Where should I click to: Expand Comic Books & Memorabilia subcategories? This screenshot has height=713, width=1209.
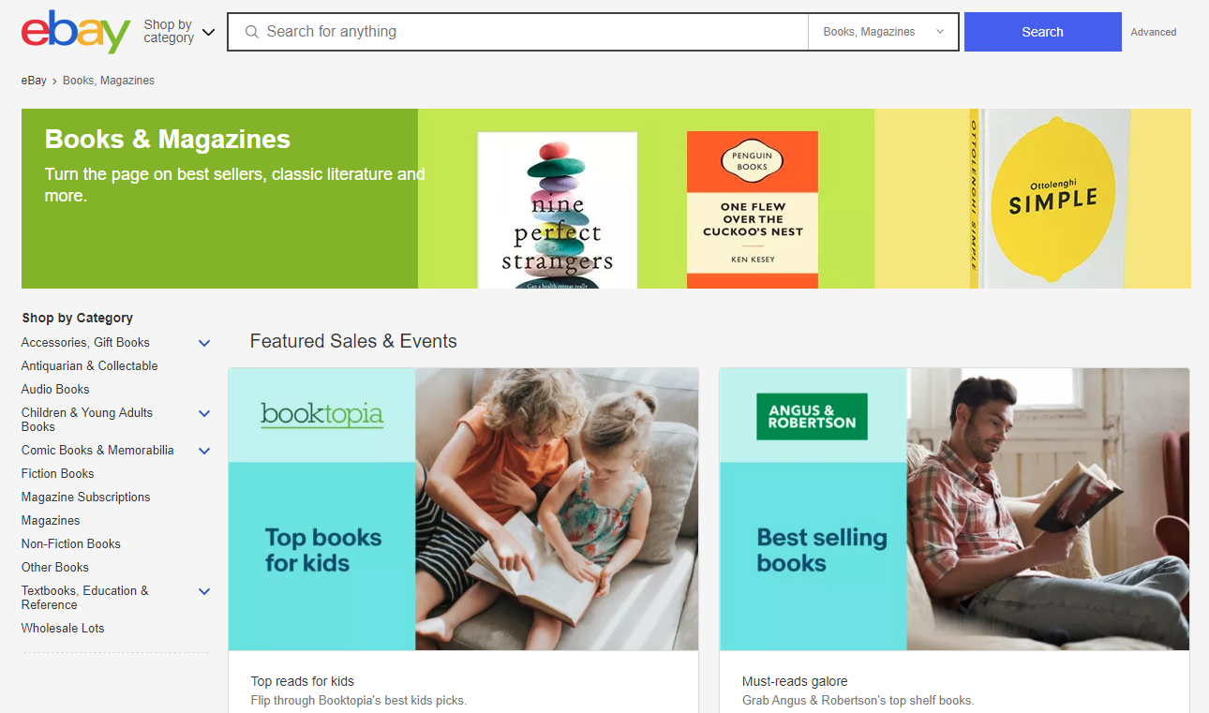click(204, 451)
